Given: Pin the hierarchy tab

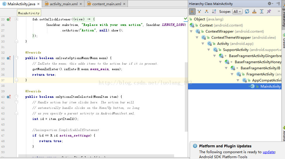Looking at the screenshot, I should click(269, 11).
